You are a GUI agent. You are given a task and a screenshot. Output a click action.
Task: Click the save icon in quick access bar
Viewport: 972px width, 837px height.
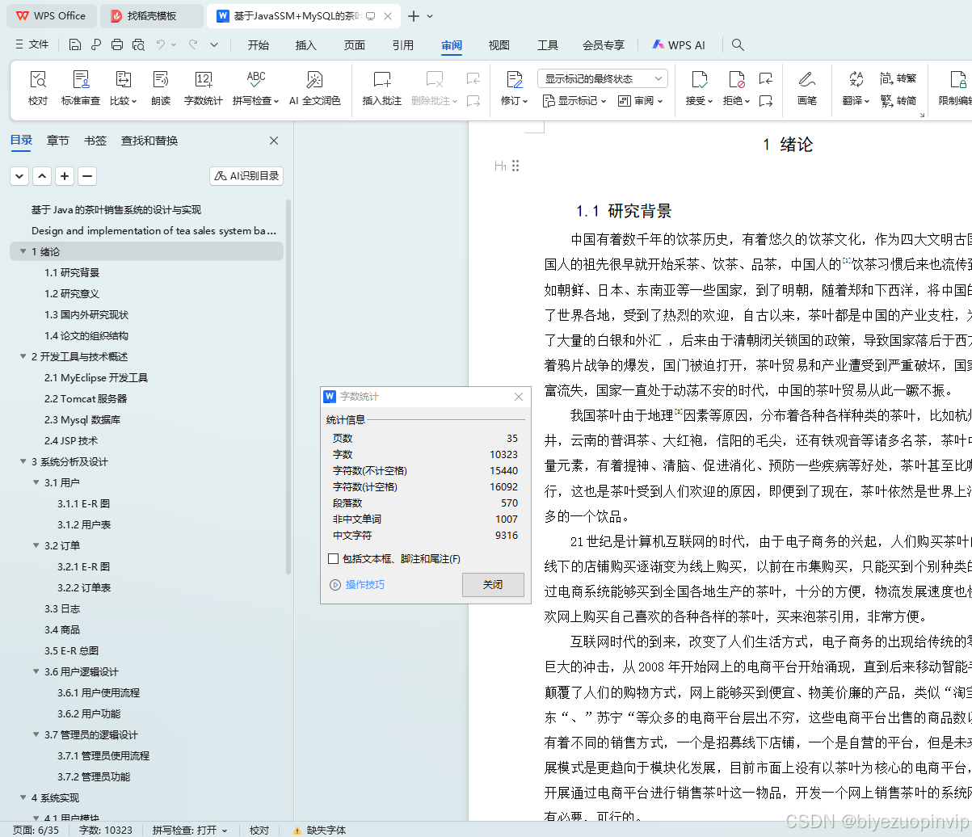(x=75, y=44)
